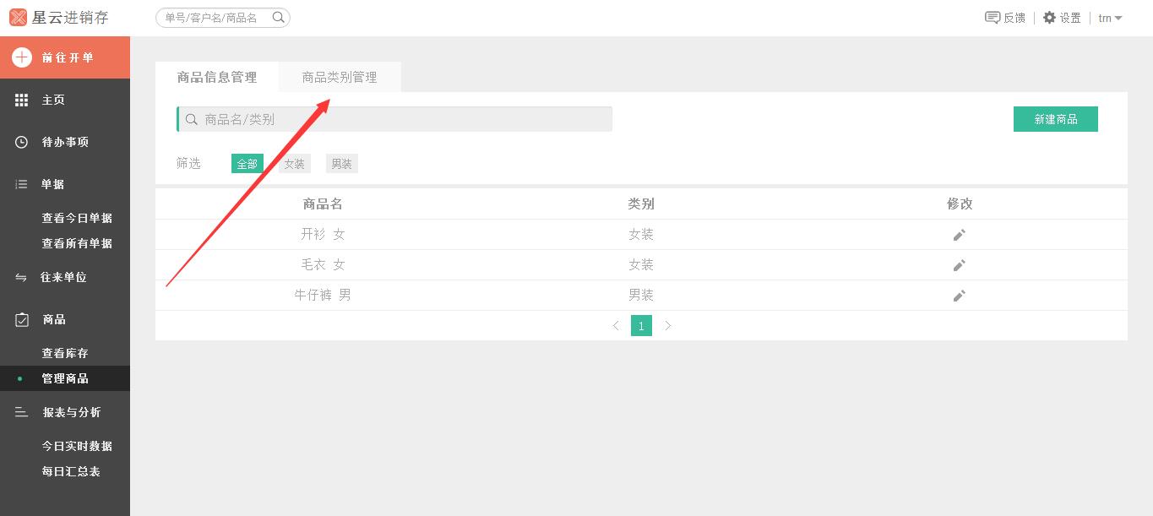Edit the 牛仔裤 男 product via pencil icon

point(959,296)
